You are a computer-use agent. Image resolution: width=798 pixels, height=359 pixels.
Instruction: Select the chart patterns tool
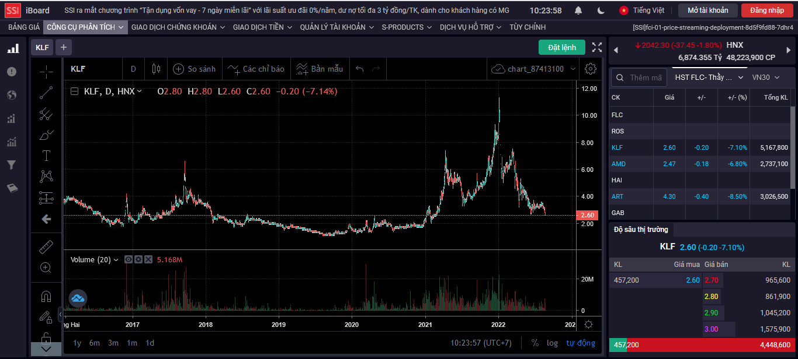(46, 176)
